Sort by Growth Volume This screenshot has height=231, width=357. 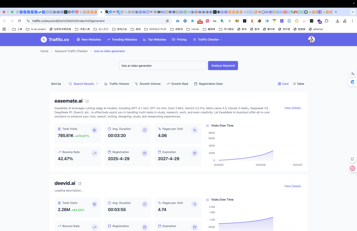pos(147,84)
